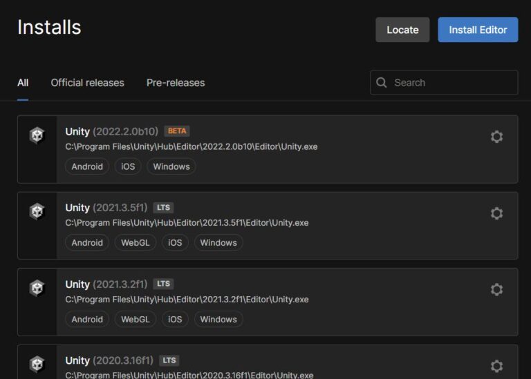Click the Install Editor button

(x=478, y=30)
